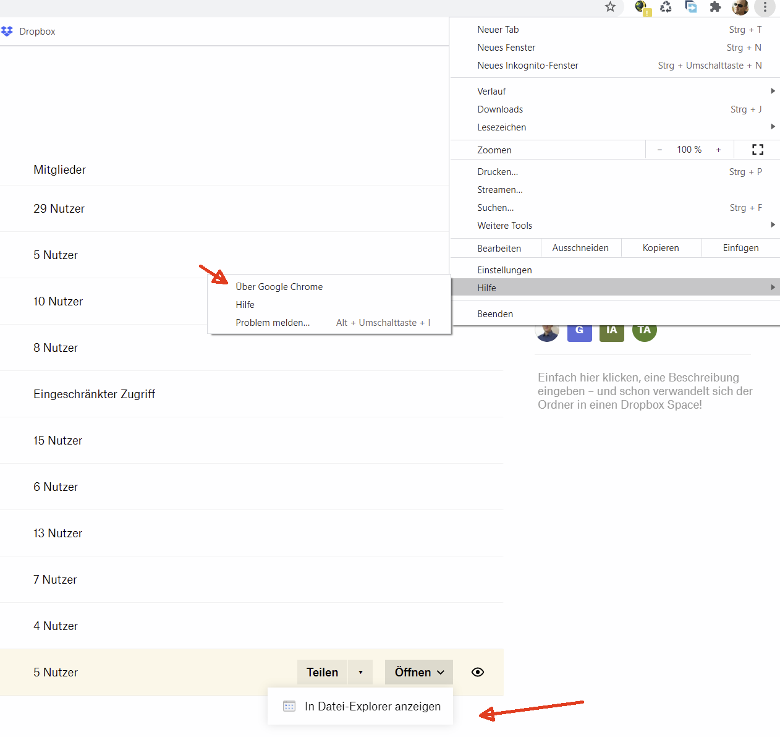Choose Drucken... in the menu

coord(615,172)
